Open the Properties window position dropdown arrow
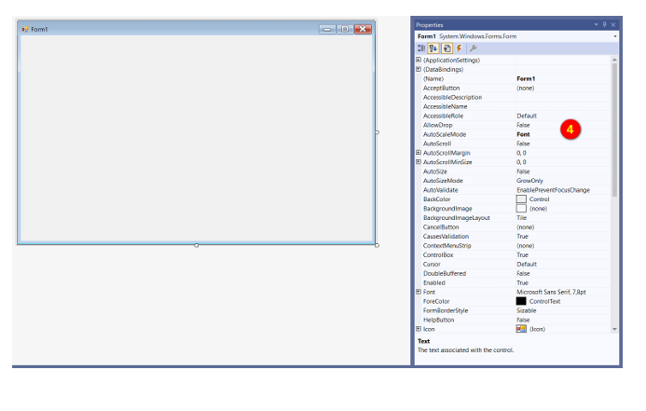The height and width of the screenshot is (411, 646). 595,24
